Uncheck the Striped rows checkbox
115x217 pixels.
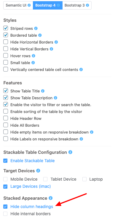tap(6, 28)
